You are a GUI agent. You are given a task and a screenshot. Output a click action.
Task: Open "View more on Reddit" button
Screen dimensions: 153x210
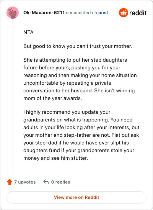pyautogui.click(x=76, y=197)
